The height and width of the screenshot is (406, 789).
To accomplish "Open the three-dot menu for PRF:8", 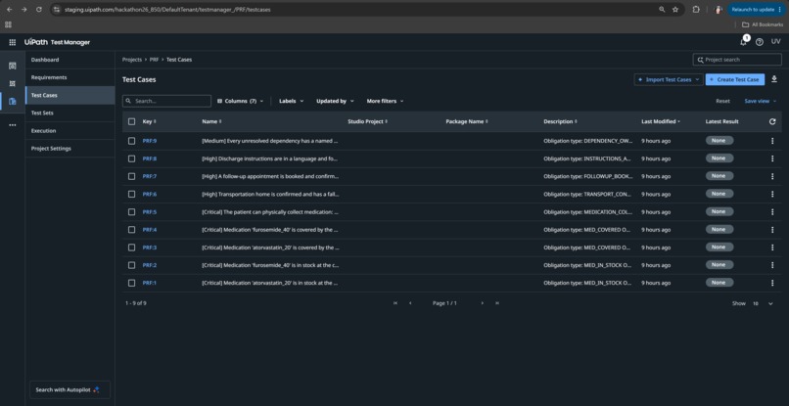I will (772, 158).
